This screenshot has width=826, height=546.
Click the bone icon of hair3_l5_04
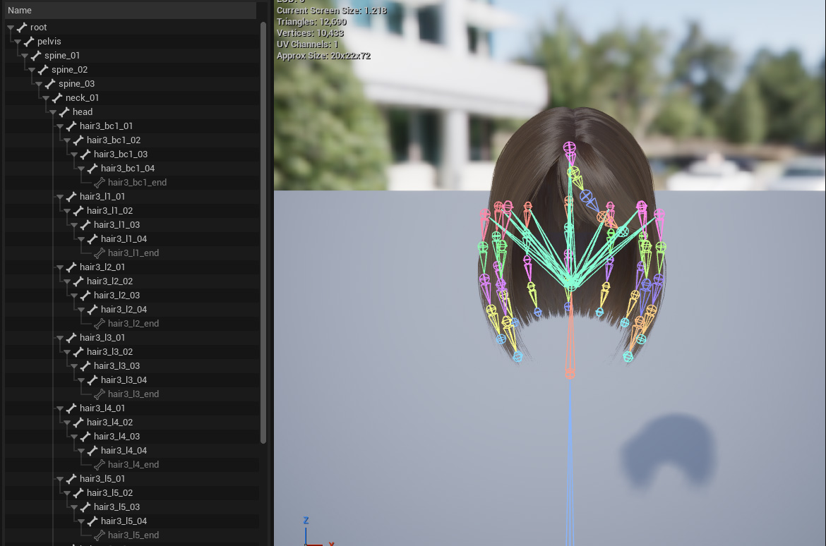pos(92,521)
